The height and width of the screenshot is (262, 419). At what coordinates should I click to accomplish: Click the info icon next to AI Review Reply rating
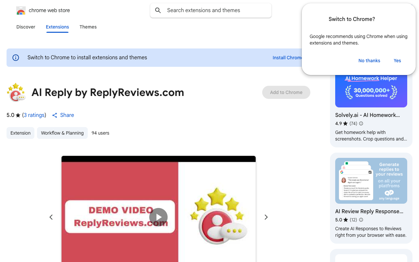coord(361,220)
